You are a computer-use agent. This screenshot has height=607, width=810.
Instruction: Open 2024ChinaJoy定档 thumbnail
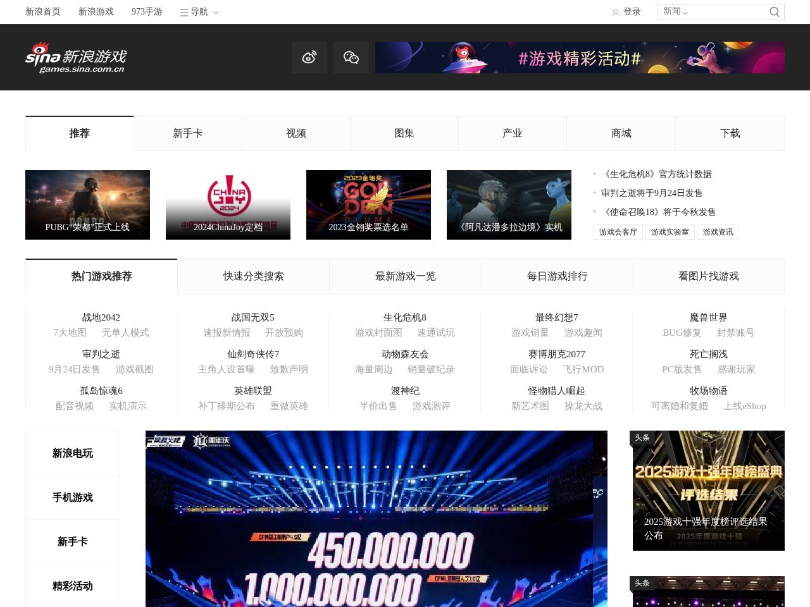point(228,205)
